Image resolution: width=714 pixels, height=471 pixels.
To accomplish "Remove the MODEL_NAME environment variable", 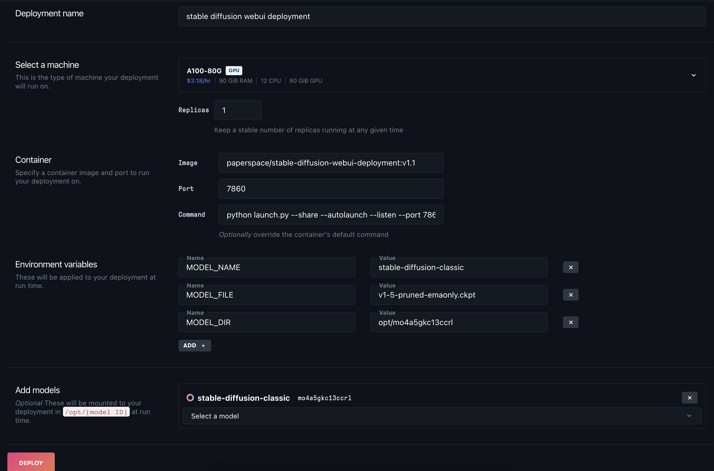I will coord(570,267).
